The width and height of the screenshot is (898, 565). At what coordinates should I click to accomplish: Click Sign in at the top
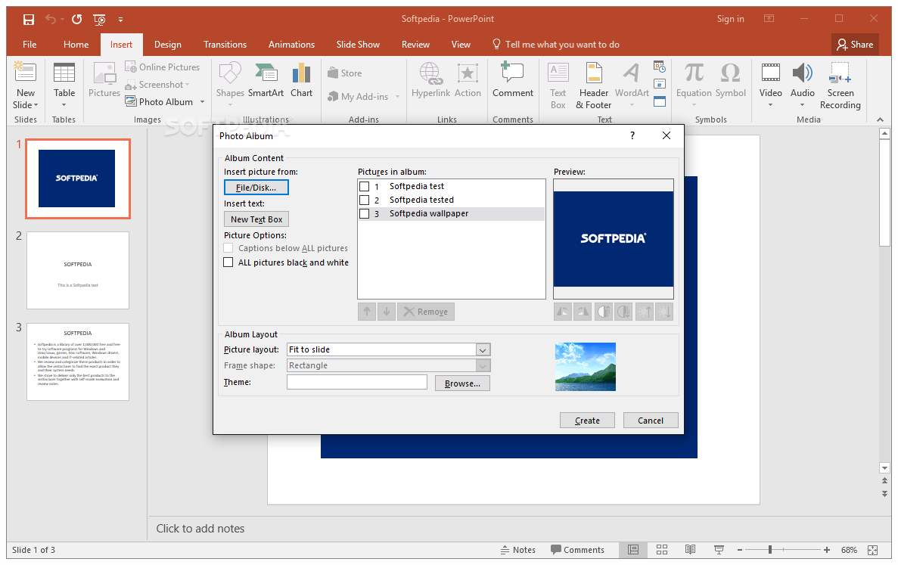pyautogui.click(x=730, y=19)
